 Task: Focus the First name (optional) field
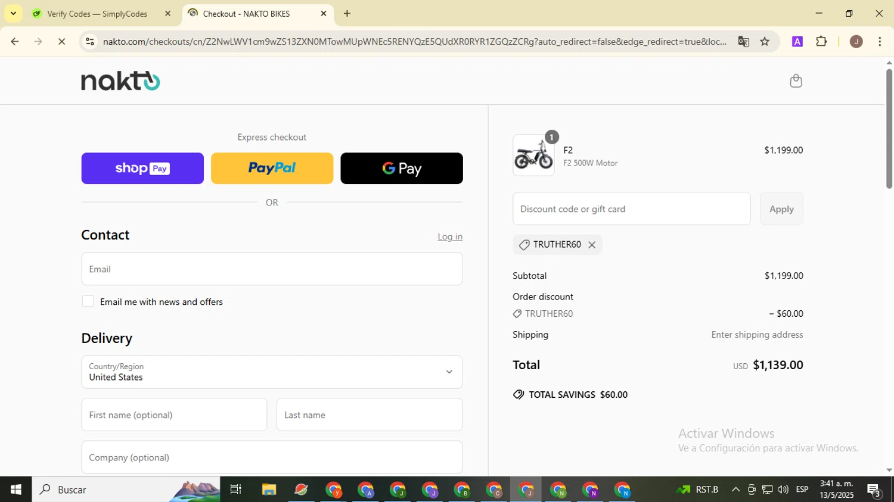(x=174, y=414)
